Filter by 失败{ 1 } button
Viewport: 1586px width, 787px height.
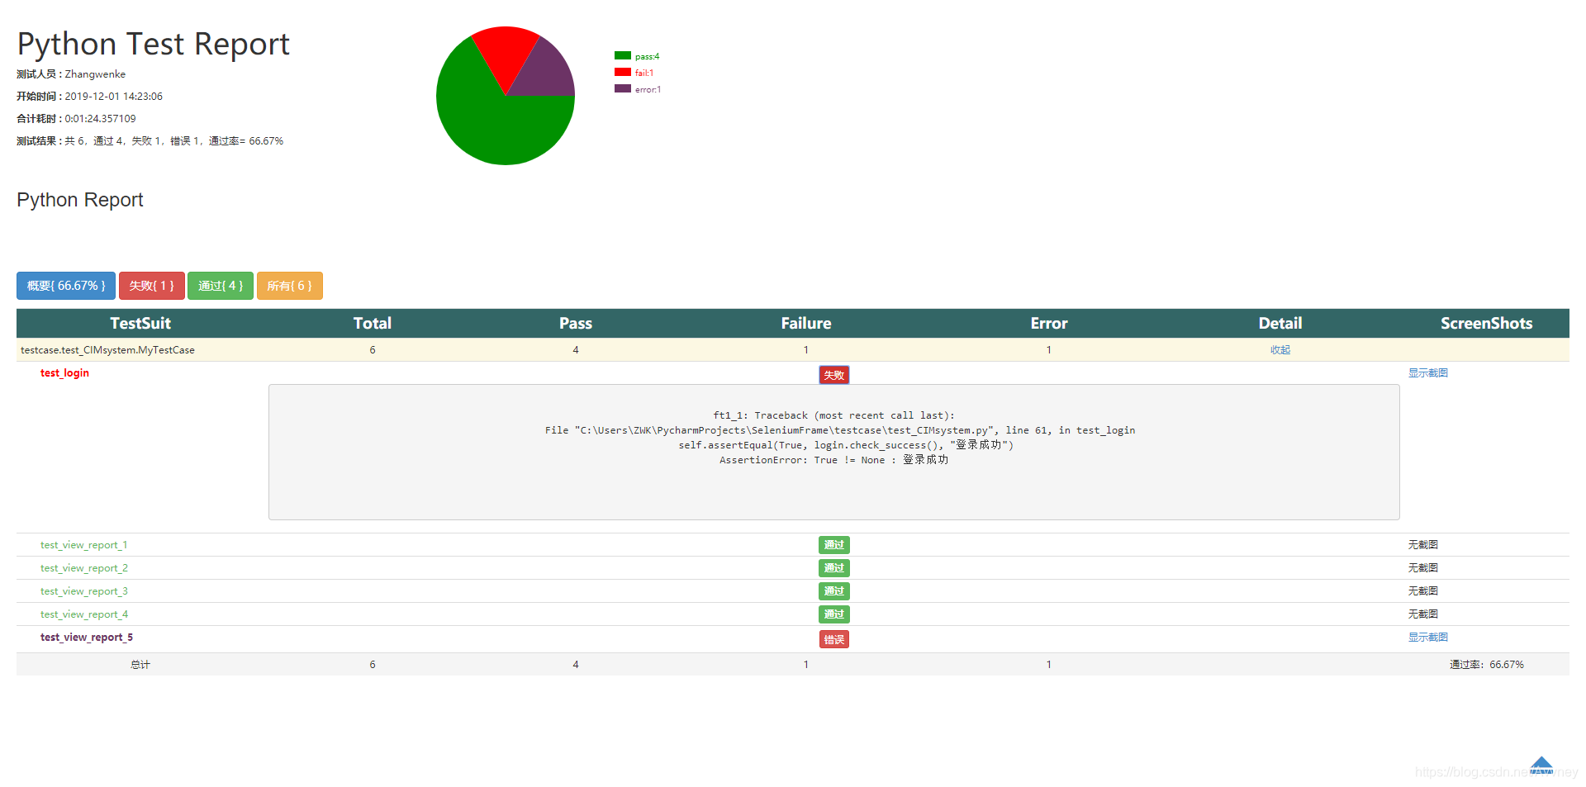(x=152, y=286)
